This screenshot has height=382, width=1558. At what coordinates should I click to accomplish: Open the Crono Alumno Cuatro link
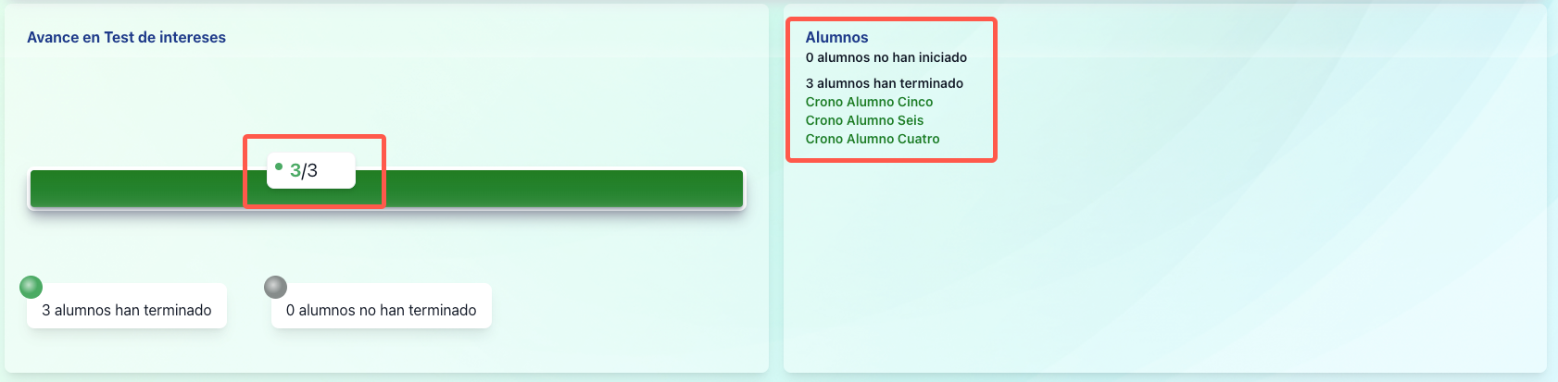[873, 139]
